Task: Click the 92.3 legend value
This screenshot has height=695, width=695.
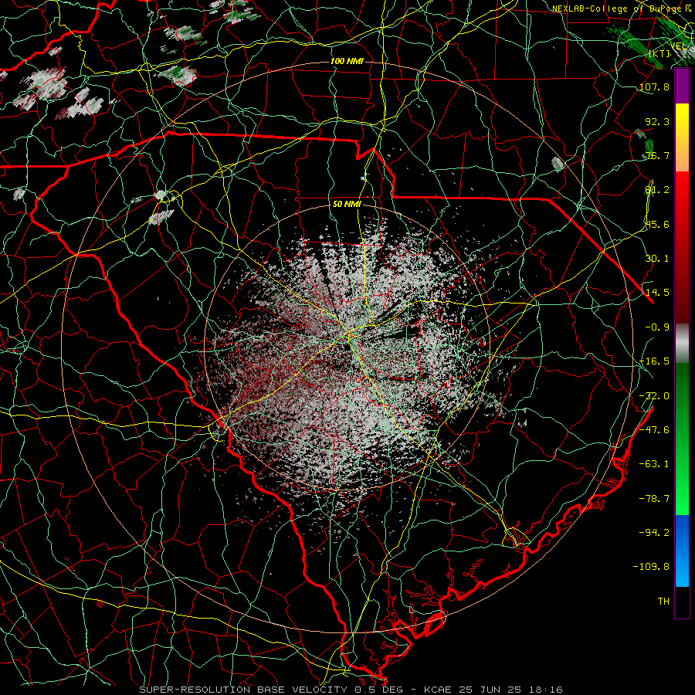Action: point(657,121)
